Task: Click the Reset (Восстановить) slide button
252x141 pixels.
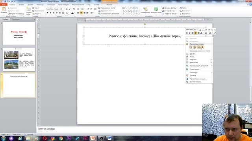Action: (x=38, y=11)
